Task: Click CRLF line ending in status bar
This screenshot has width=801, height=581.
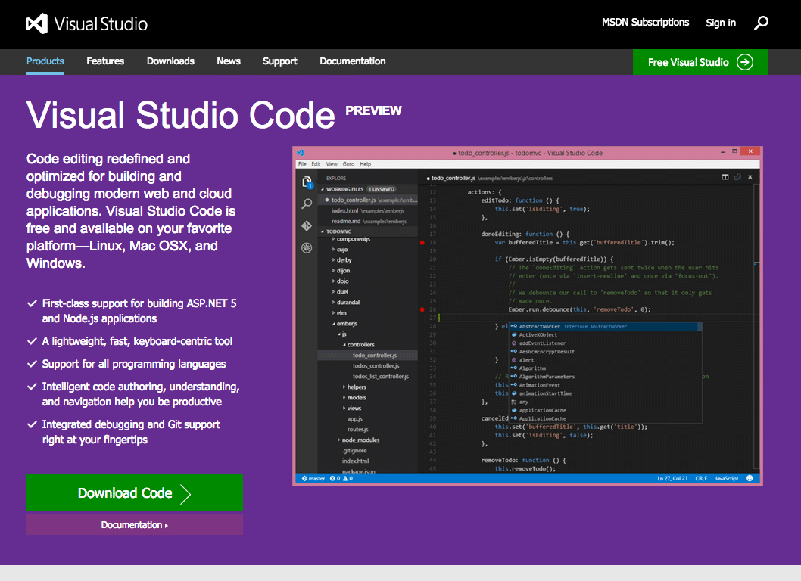Action: tap(701, 478)
